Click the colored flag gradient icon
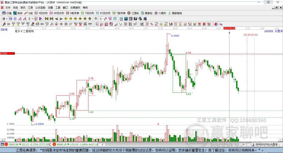Image resolution: width=283 pixels, height=153 pixels. tap(41, 19)
